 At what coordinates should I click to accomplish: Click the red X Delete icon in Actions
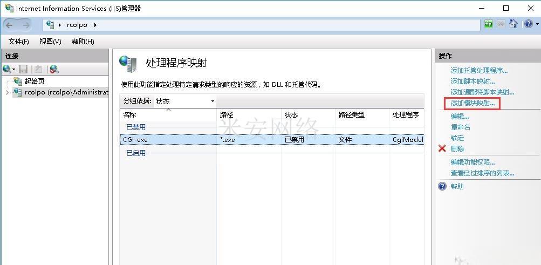pos(442,149)
